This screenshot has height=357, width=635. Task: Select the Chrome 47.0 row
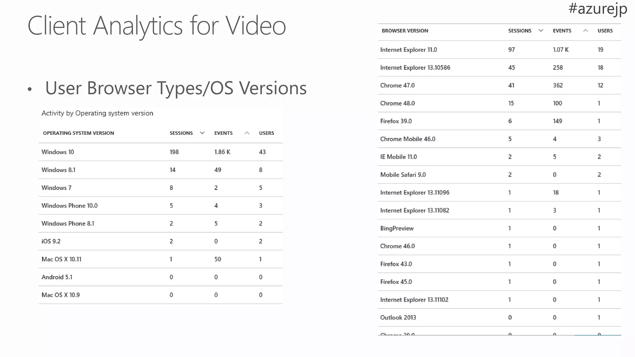point(397,85)
